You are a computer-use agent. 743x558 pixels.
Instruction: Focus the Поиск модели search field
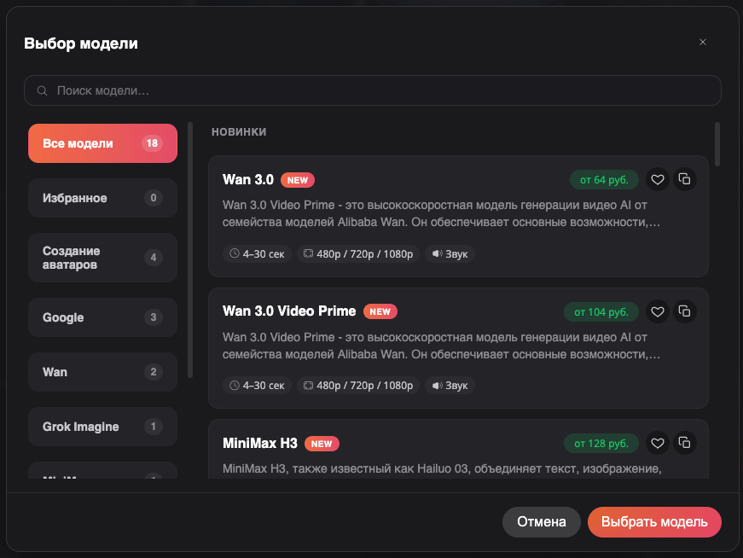(373, 90)
